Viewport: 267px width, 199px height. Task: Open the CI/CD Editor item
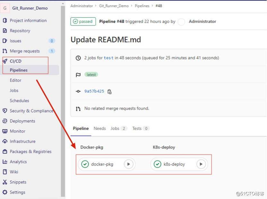coord(15,80)
